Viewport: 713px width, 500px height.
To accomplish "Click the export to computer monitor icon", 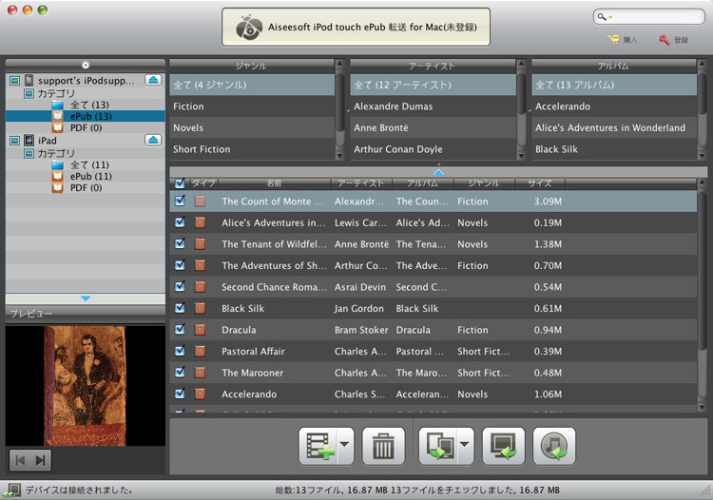I will [x=503, y=446].
